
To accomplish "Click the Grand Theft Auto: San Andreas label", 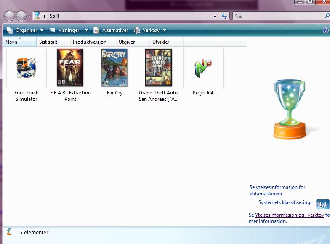I will (159, 96).
